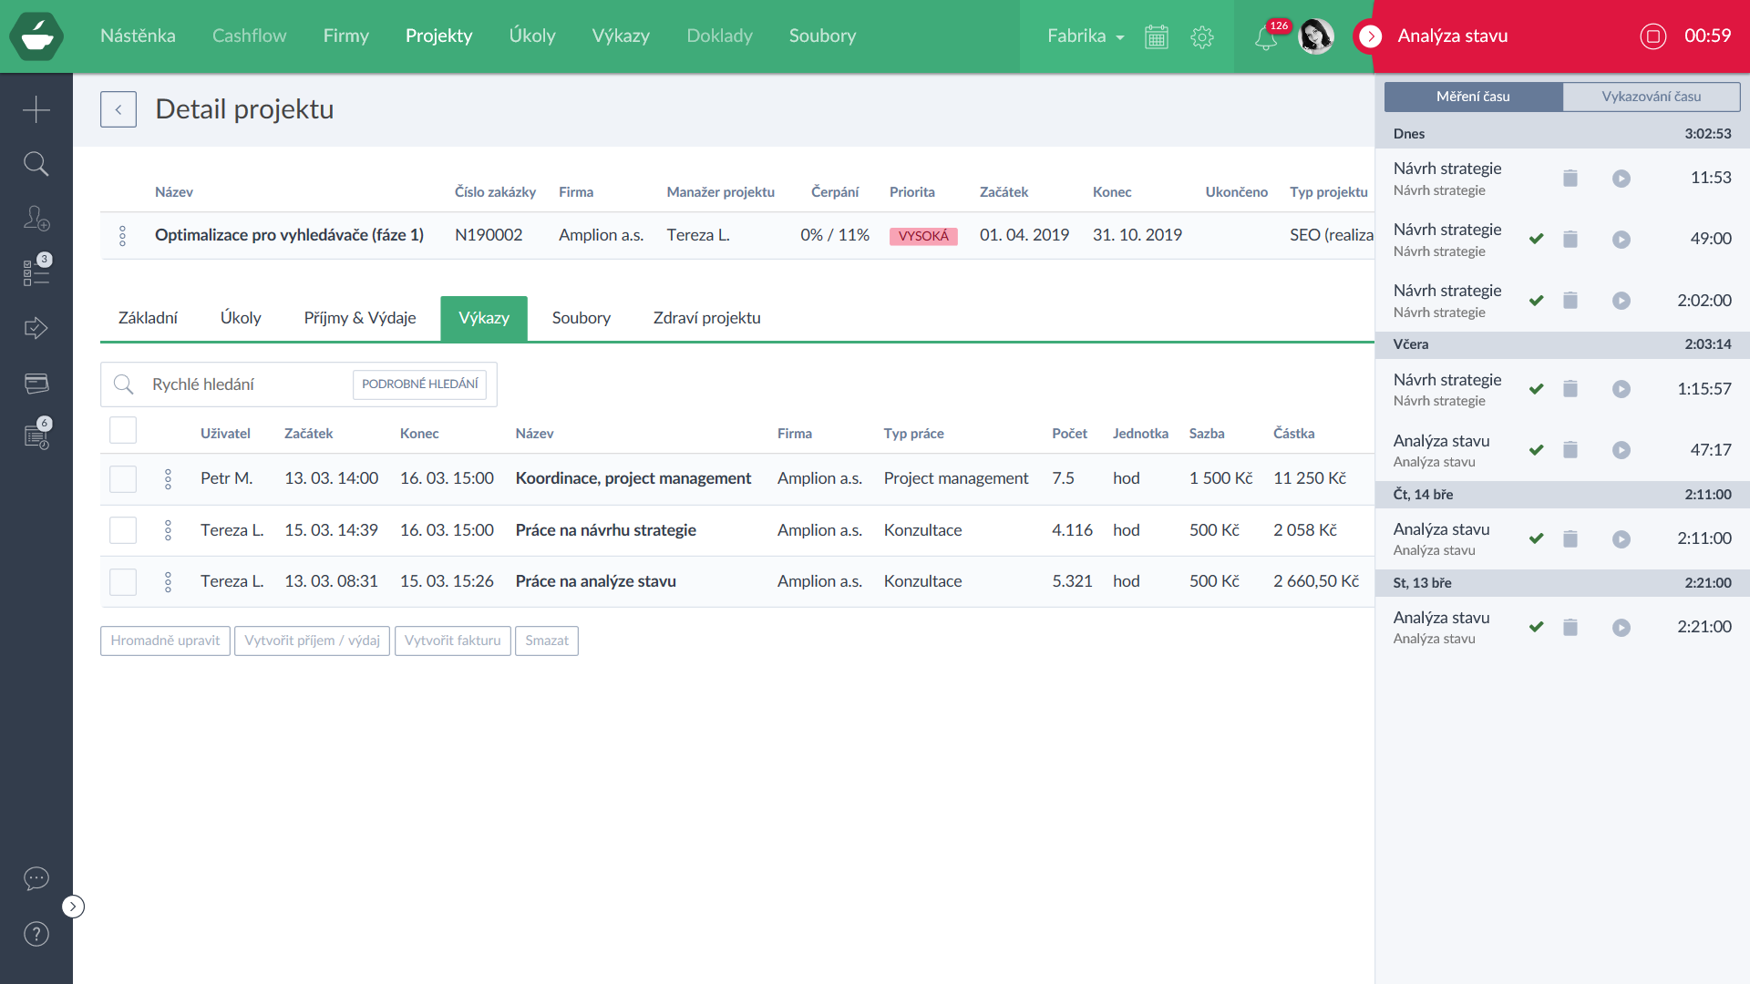Delete the 11:53 Návrh strategie entry
Image resolution: width=1750 pixels, height=984 pixels.
1570,179
